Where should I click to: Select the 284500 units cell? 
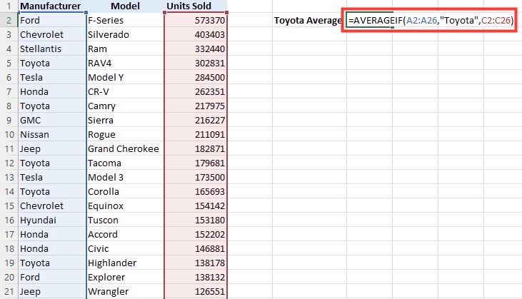[196, 78]
